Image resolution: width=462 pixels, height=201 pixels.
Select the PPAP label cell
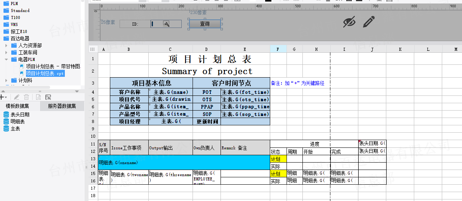tap(207, 107)
